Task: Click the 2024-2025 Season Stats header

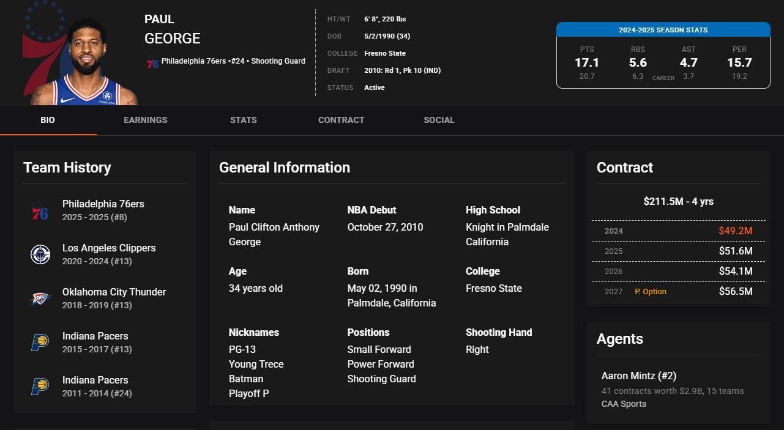Action: tap(663, 30)
